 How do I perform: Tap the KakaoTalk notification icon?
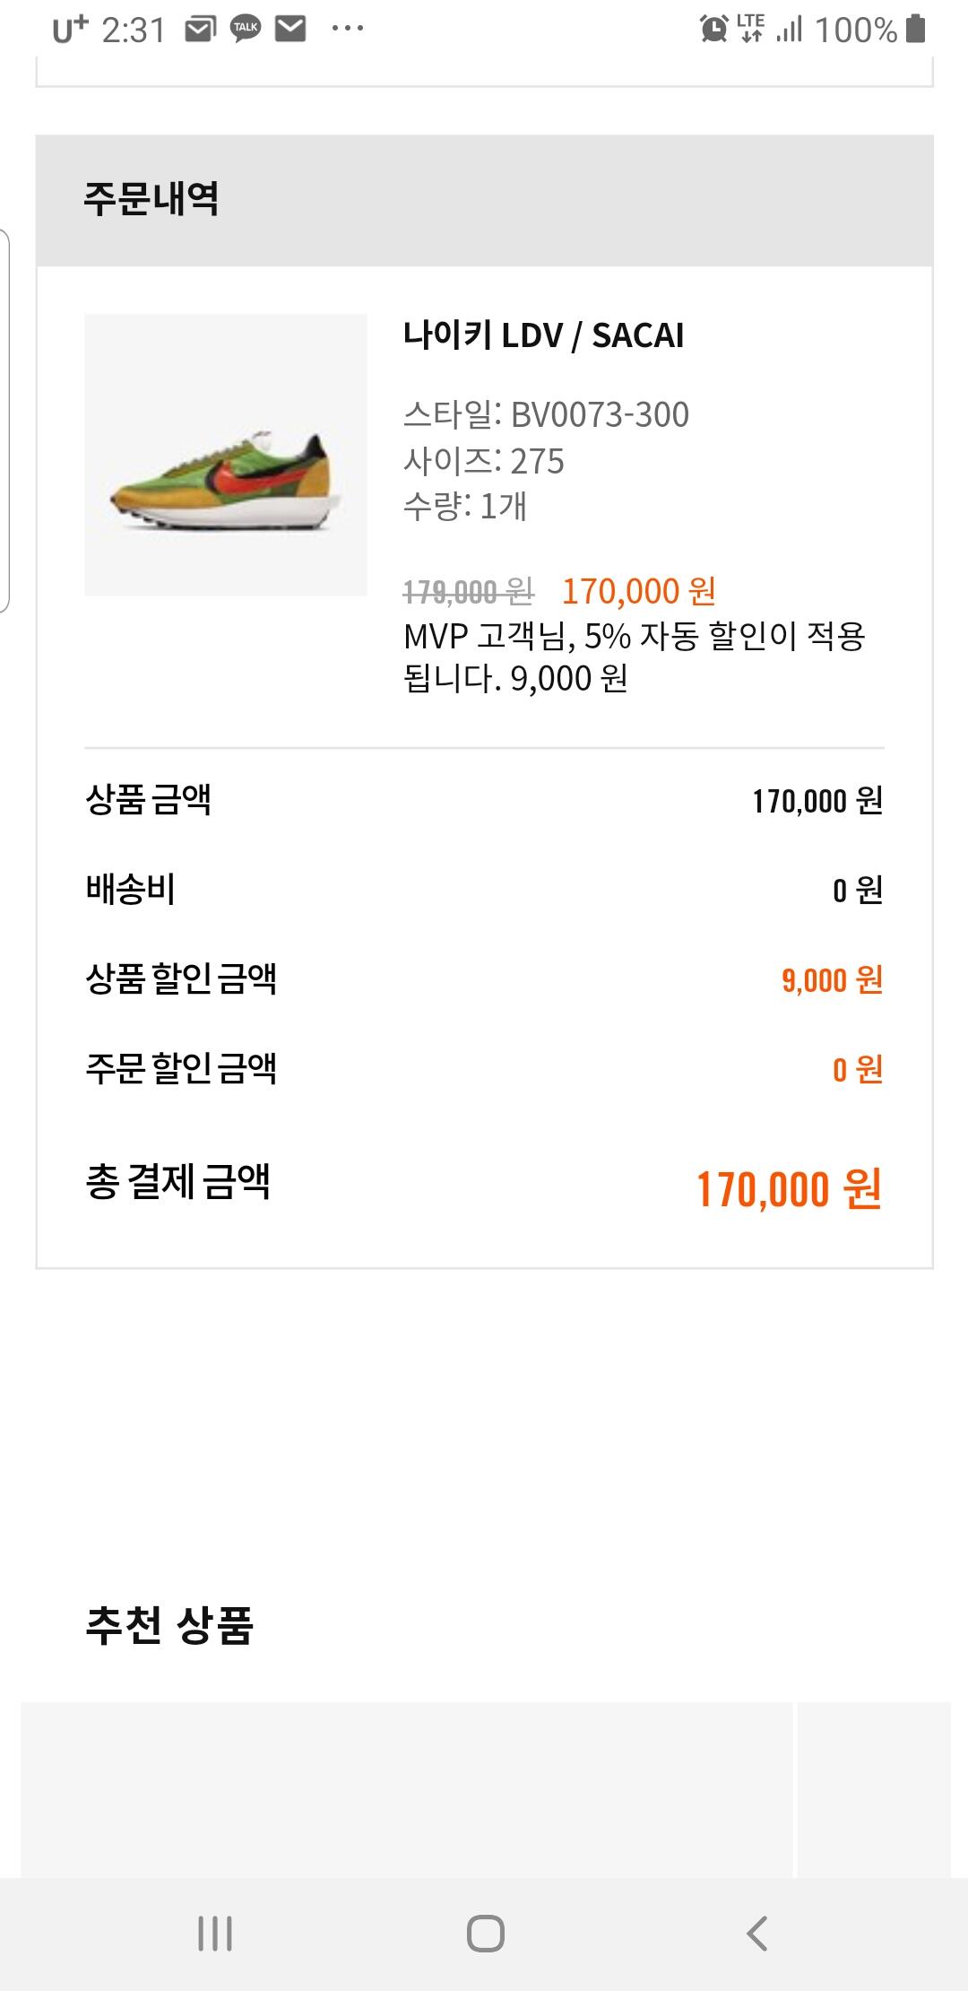[246, 30]
